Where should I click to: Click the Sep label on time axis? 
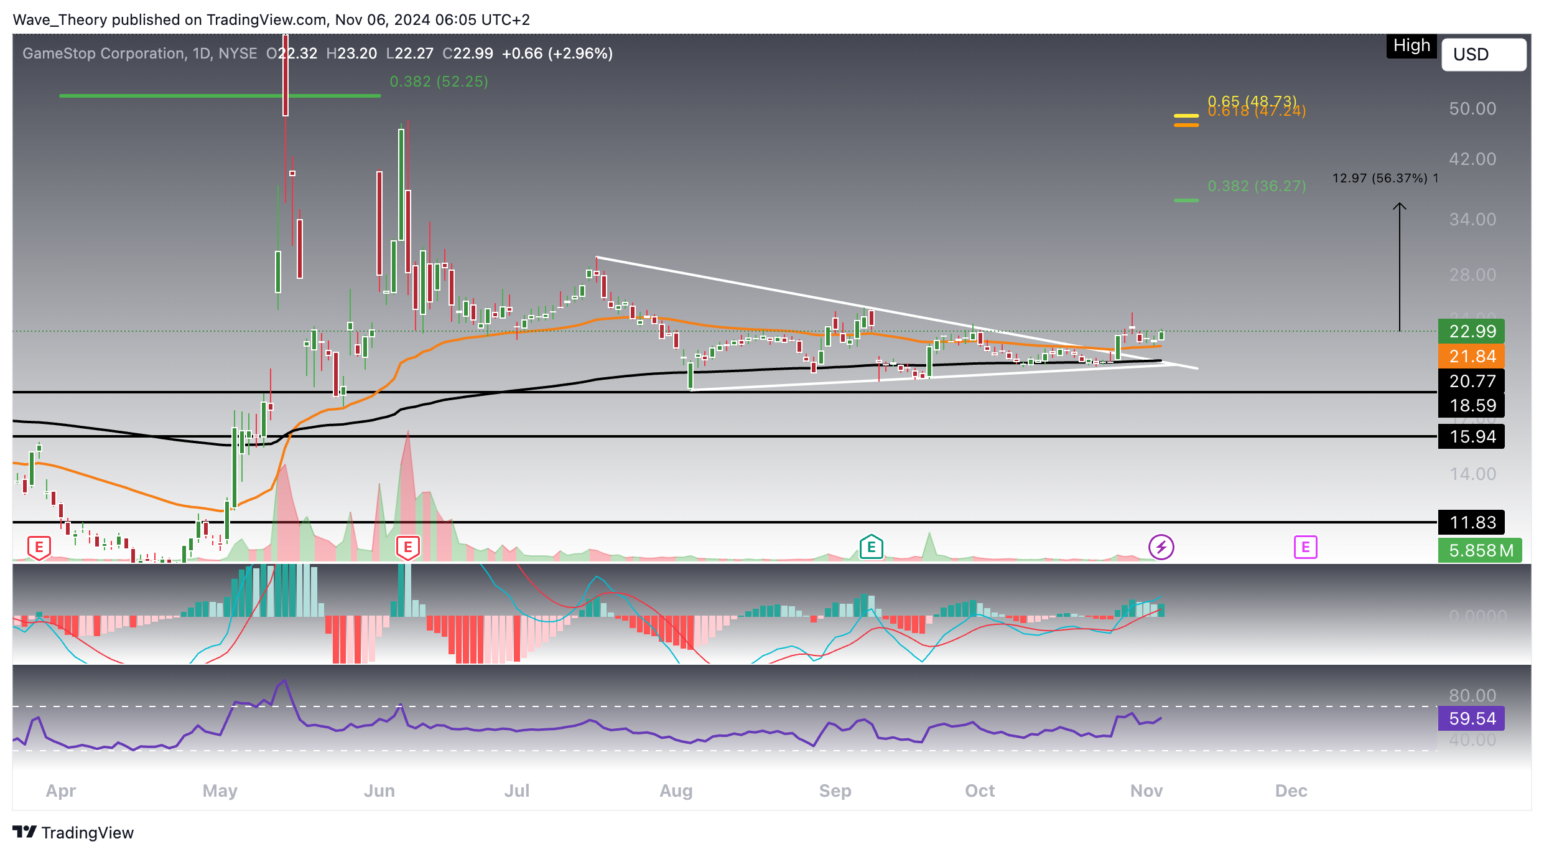pos(835,791)
